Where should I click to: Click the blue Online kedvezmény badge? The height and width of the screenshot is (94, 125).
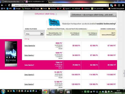[54, 22]
